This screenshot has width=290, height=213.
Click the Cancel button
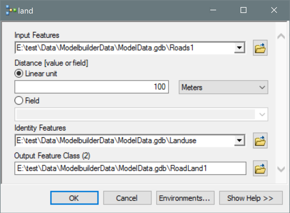pos(127,198)
